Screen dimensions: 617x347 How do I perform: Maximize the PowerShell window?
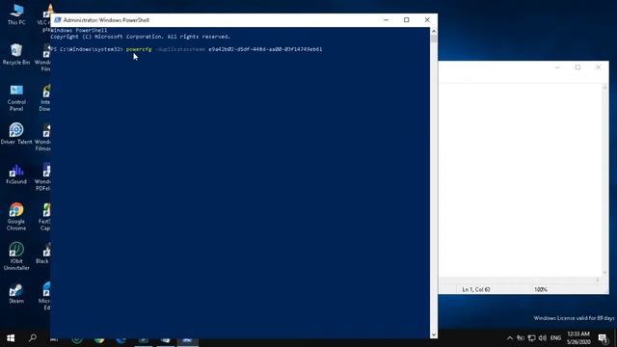[x=407, y=20]
